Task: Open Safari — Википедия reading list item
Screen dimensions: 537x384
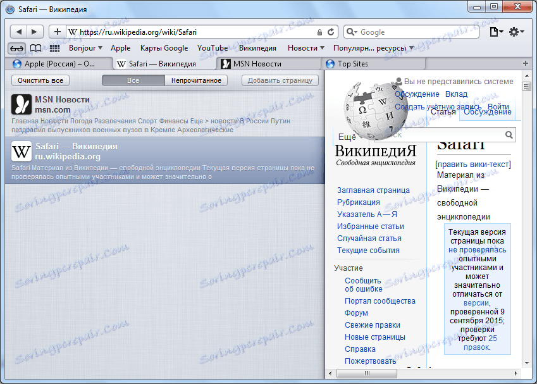Action: click(x=164, y=160)
